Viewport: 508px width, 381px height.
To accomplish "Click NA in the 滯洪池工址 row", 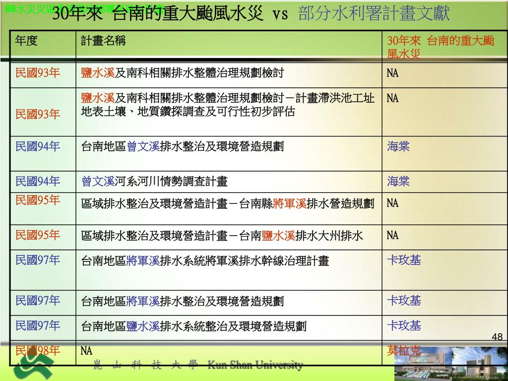I will click(x=392, y=98).
